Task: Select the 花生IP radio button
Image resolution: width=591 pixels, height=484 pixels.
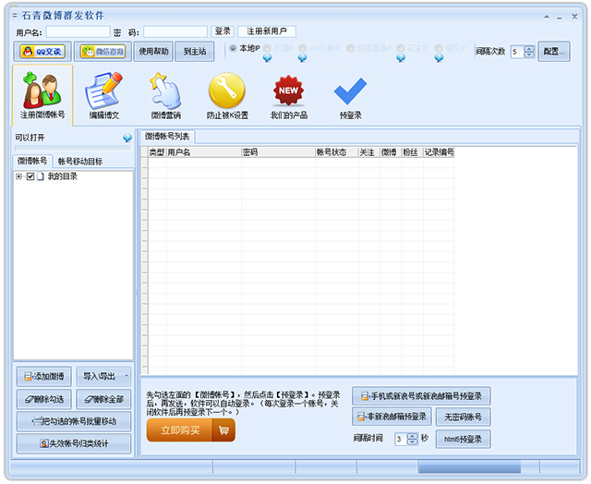Action: click(x=401, y=48)
